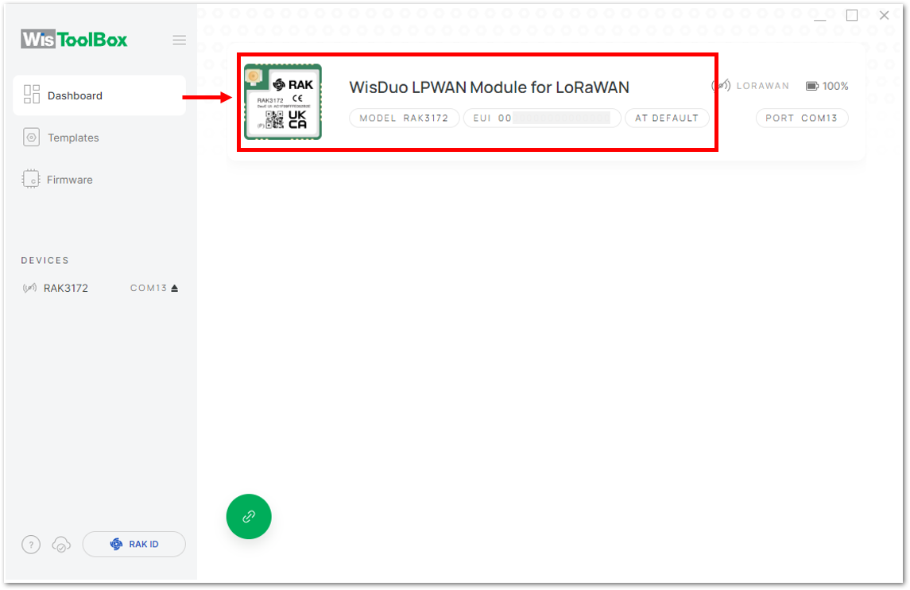Click the PORT COM13 tag
This screenshot has width=910, height=590.
[801, 118]
